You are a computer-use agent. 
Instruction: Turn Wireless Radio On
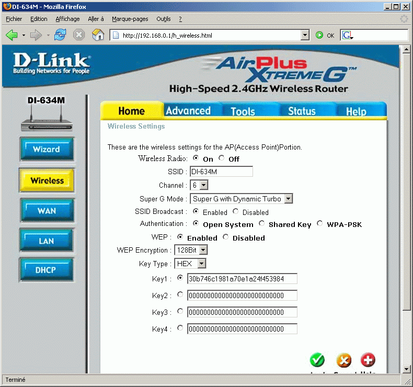(196, 158)
